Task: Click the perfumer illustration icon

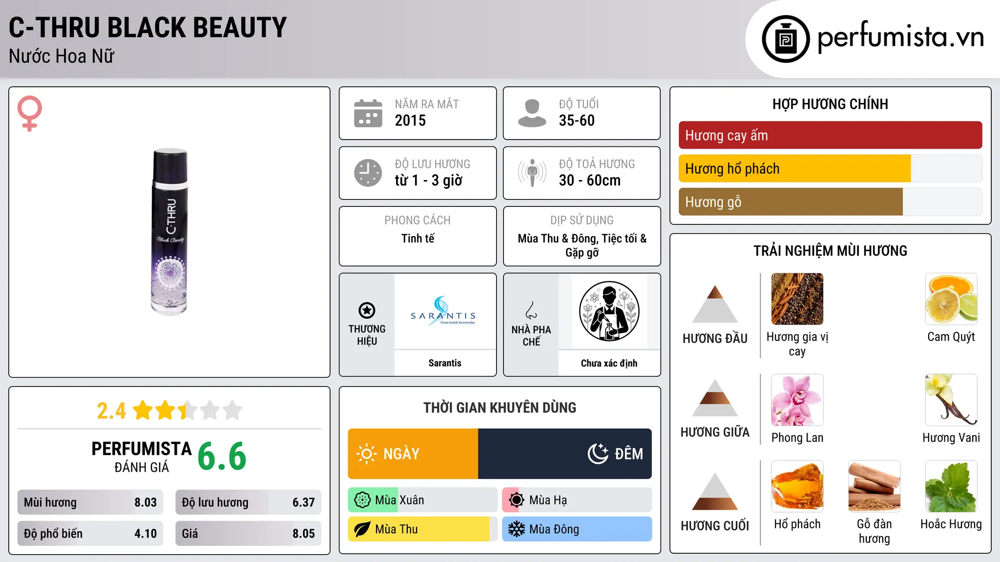Action: pos(609,311)
